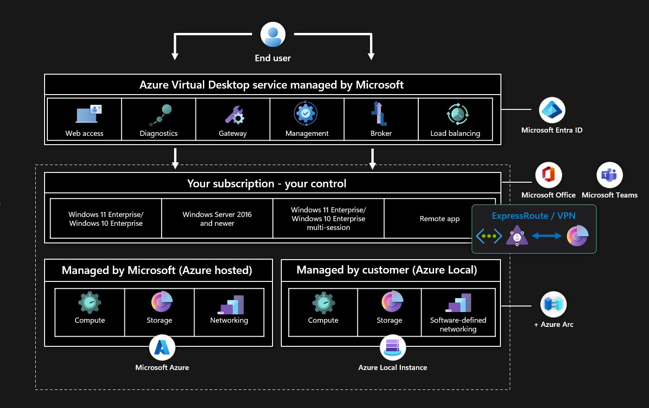Click the Microsoft Azure label

[x=162, y=367]
